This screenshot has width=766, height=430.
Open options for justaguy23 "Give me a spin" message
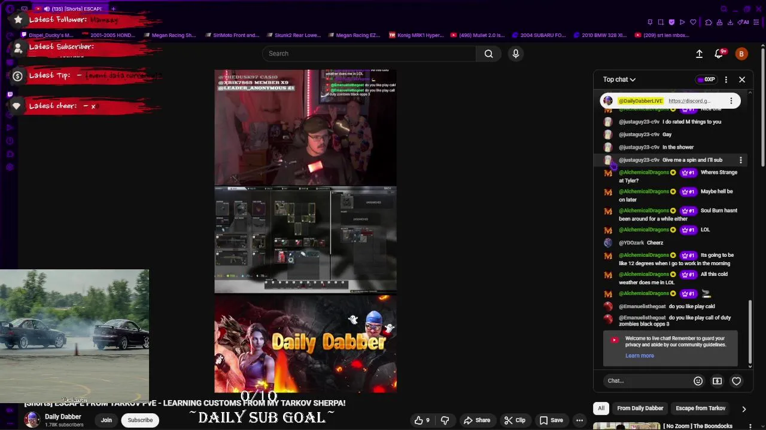741,160
